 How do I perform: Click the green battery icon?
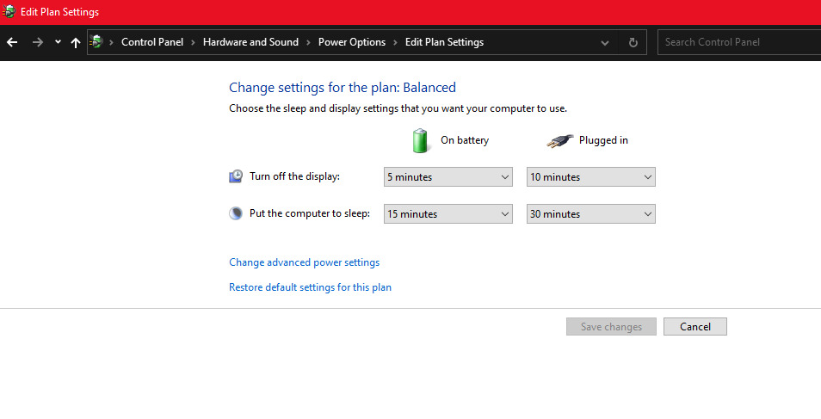pos(420,140)
